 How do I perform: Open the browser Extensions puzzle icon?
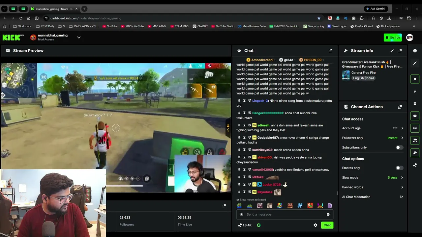coord(362,18)
